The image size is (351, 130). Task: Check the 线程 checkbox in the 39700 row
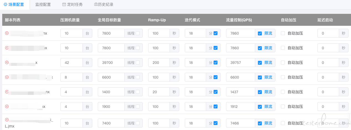pyautogui.click(x=138, y=63)
